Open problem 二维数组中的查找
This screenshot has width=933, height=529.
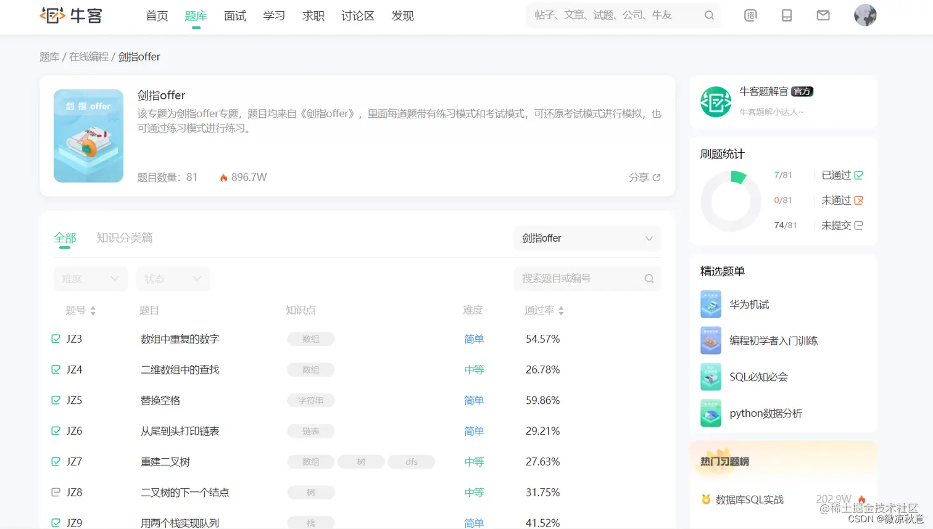coord(180,370)
